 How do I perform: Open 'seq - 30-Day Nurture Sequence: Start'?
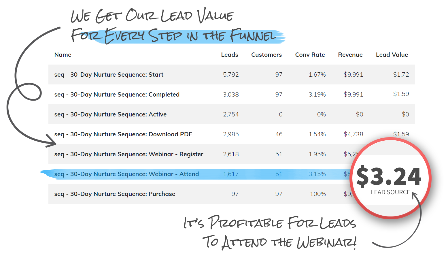(x=109, y=74)
